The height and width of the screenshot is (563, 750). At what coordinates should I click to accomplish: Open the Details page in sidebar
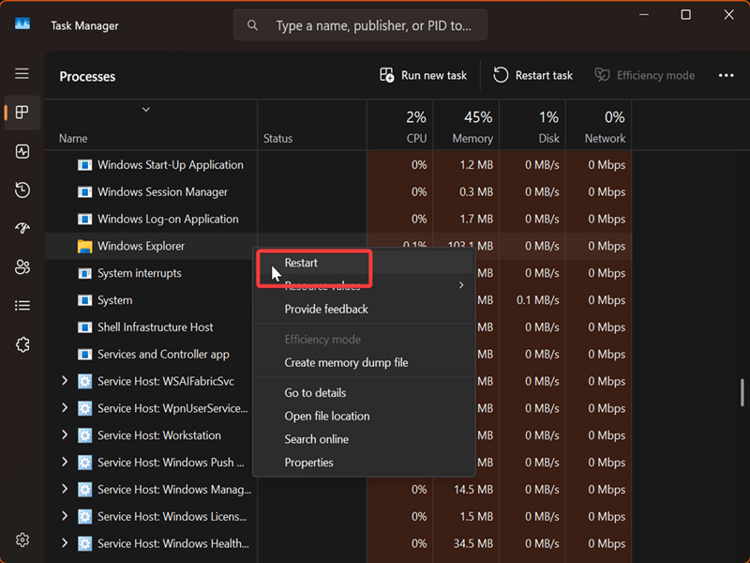22,306
